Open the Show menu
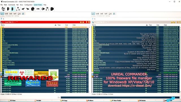The image size is (181, 102). pyautogui.click(x=21, y=5)
